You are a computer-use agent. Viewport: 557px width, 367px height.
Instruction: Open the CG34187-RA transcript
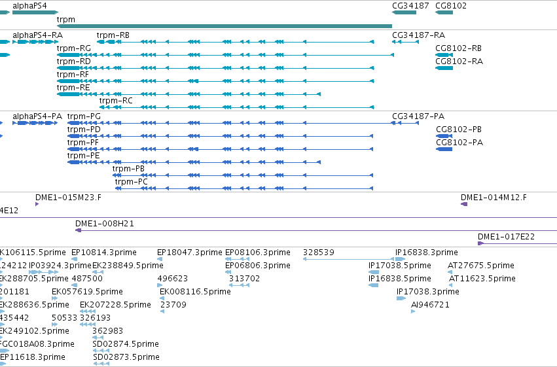[418, 35]
